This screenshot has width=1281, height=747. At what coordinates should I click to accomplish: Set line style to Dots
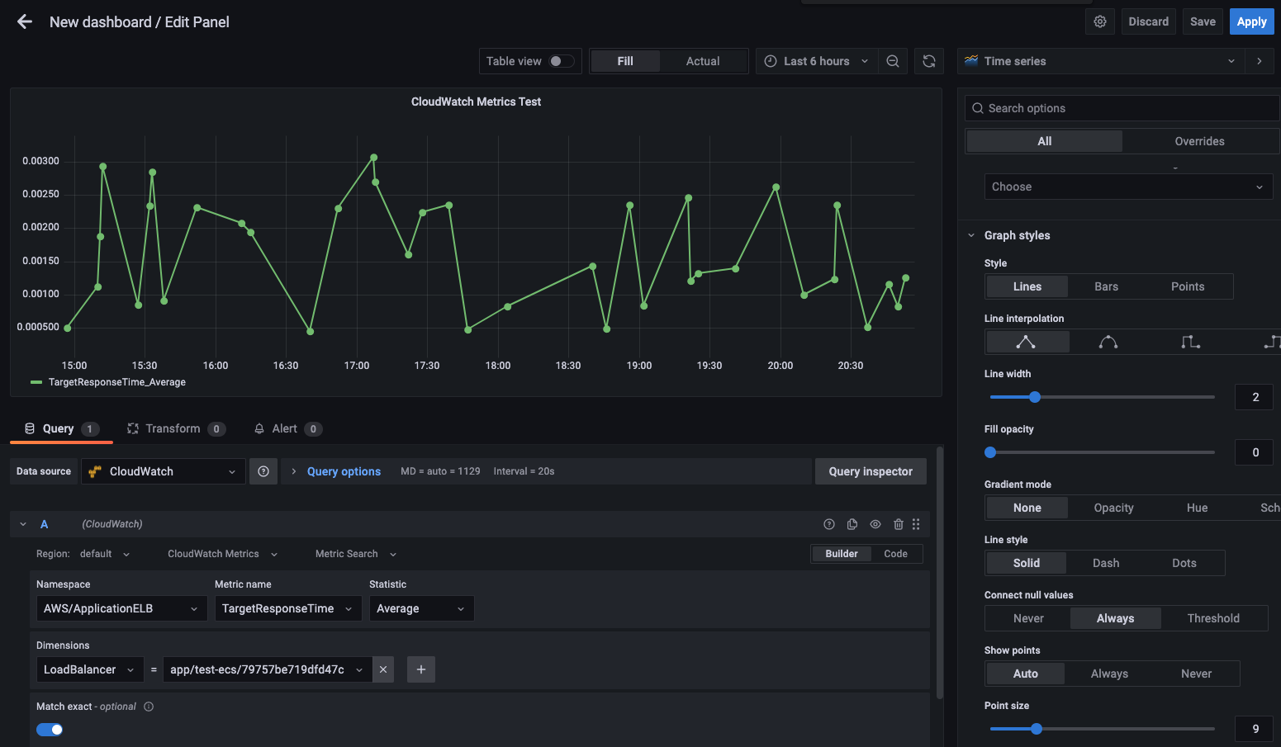coord(1184,563)
